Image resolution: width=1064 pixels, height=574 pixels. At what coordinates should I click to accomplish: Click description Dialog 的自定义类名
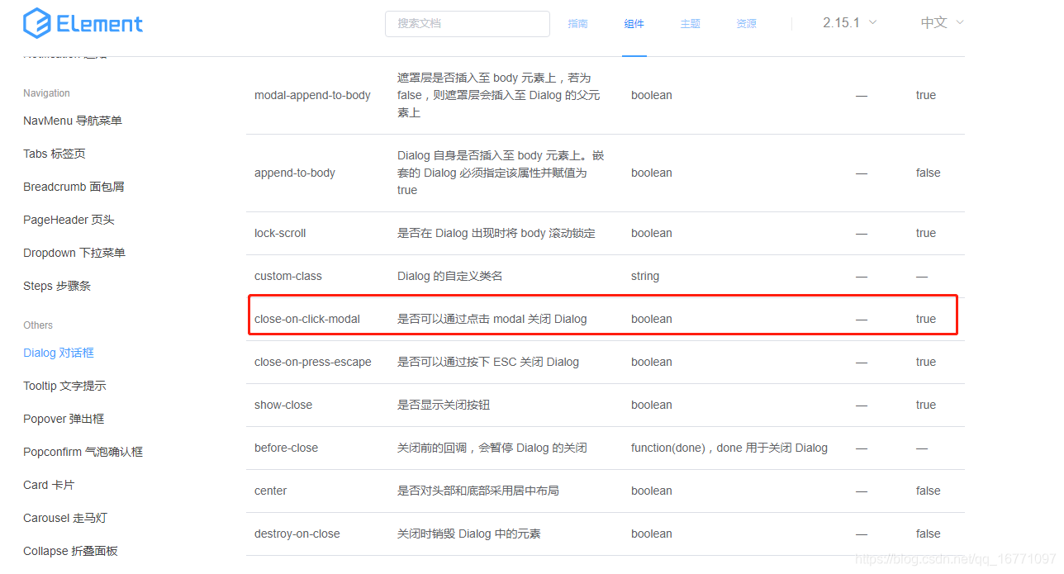coord(450,276)
